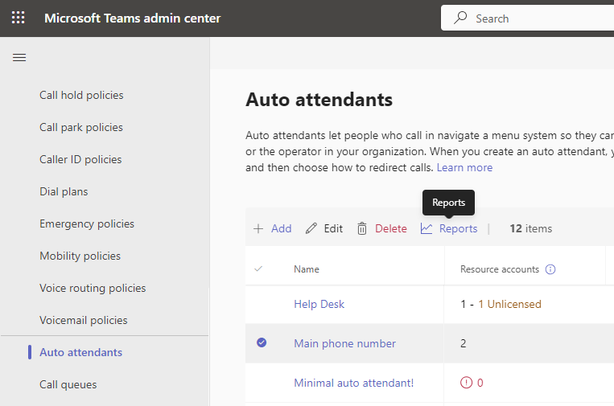This screenshot has width=614, height=406.
Task: Click the Add button label
Action: pos(281,228)
